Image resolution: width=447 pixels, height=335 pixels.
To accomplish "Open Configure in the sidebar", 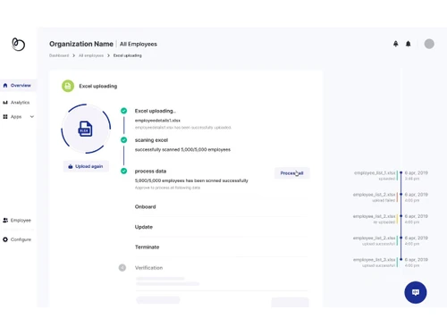I will [x=18, y=239].
